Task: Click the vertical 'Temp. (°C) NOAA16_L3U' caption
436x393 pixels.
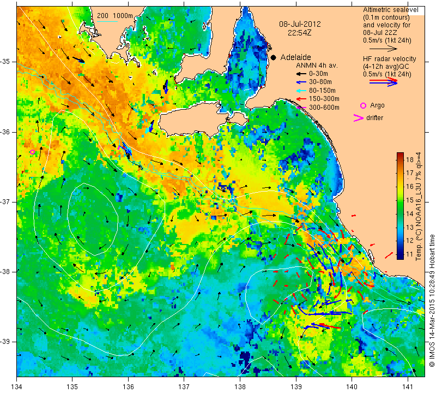Action: tap(419, 206)
